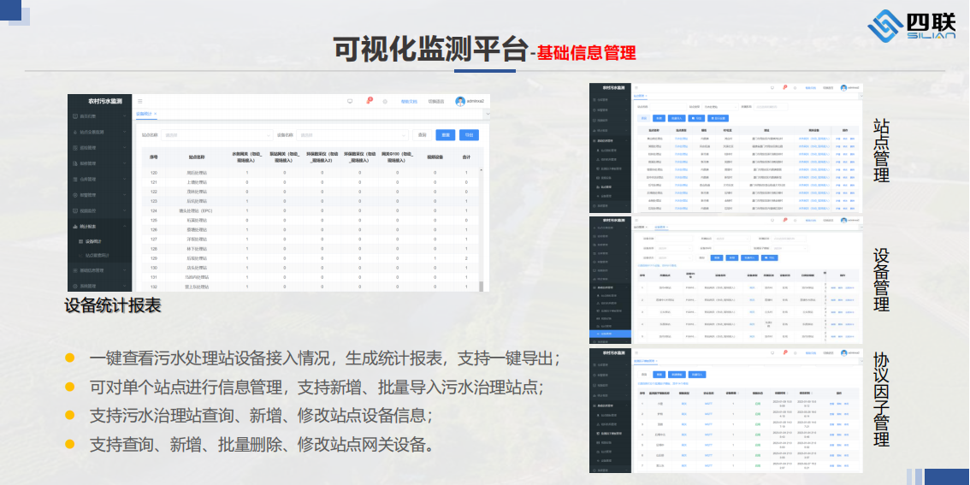Click 切换语言 in 设备统计 window header
The width and height of the screenshot is (970, 485).
point(436,101)
